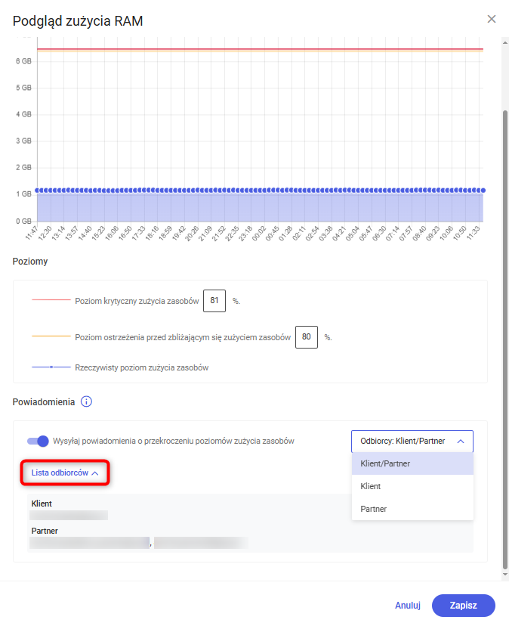
Task: Disable the Wysyłaj powiadomienia toggle switch
Action: pos(38,442)
